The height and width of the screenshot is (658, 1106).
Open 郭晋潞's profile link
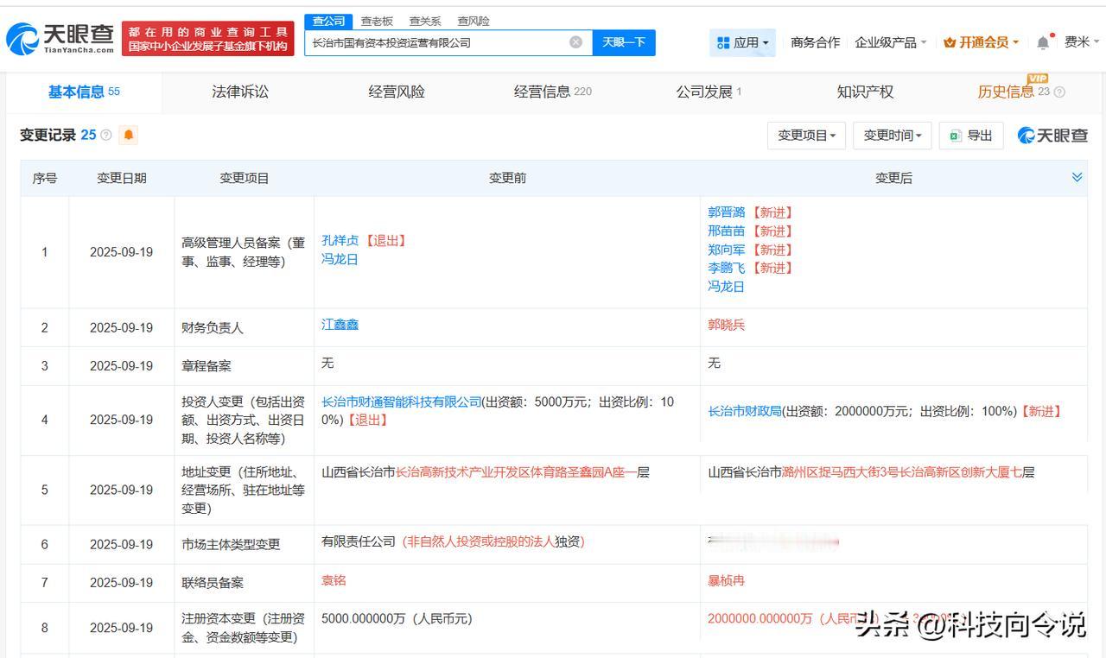click(726, 212)
